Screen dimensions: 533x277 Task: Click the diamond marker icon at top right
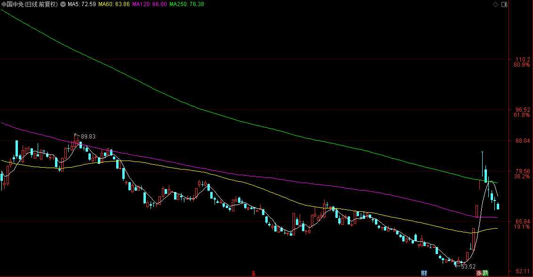point(496,4)
